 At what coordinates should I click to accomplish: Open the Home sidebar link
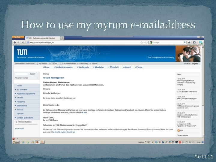pyautogui.click(x=19, y=86)
